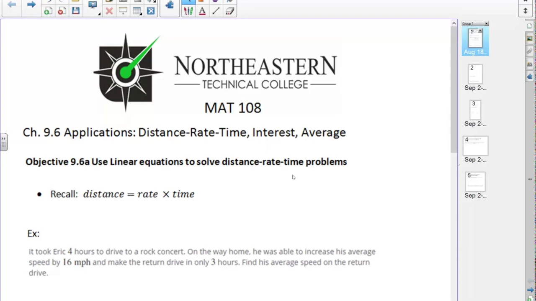536x301 pixels.
Task: Open the add-ons puzzle piece in toolbar
Action: point(170,5)
